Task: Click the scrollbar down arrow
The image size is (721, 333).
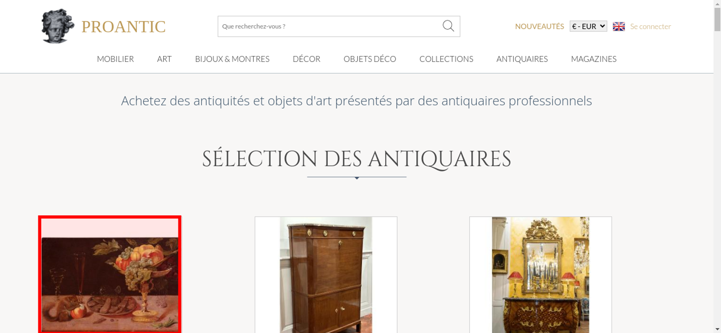Action: click(717, 329)
